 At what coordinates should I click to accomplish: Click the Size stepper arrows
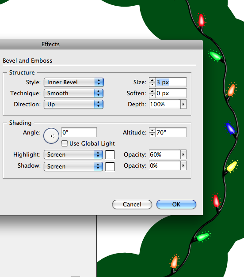152,82
